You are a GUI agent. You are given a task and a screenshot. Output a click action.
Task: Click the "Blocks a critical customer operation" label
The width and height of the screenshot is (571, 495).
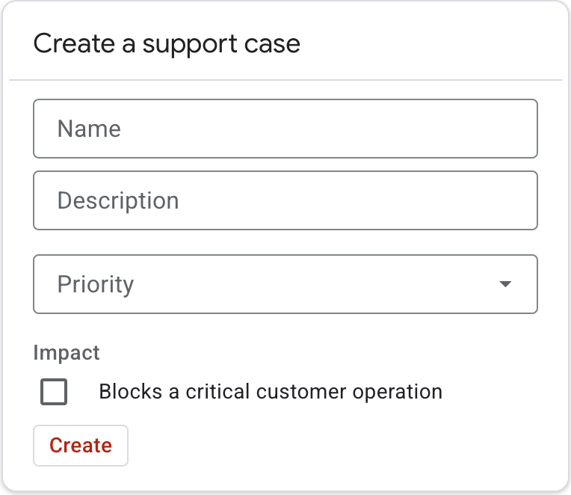click(270, 392)
